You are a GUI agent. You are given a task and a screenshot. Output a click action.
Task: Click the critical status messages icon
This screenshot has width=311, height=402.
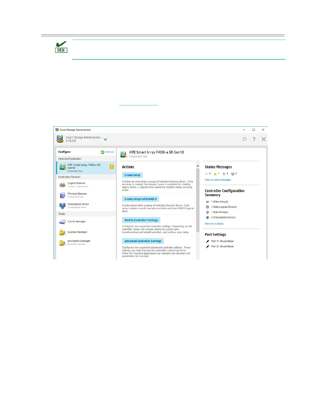[206, 174]
